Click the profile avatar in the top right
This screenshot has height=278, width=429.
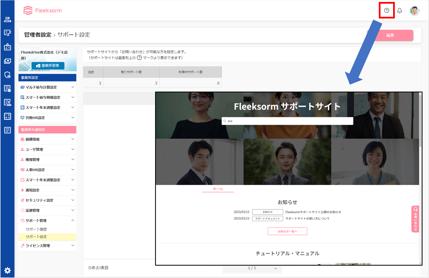pos(414,10)
